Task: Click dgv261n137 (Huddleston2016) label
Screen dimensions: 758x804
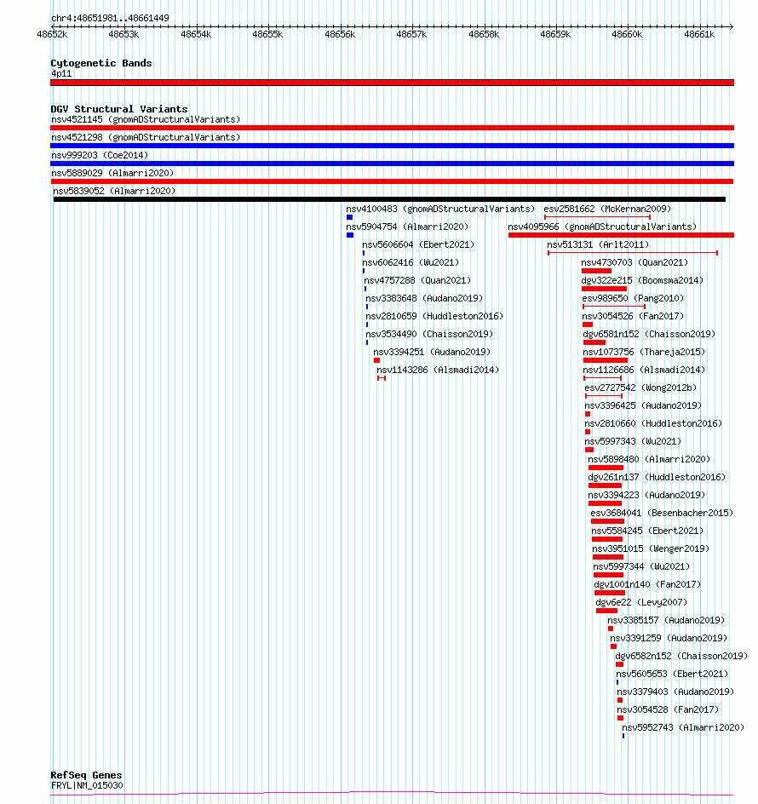Action: click(x=657, y=479)
